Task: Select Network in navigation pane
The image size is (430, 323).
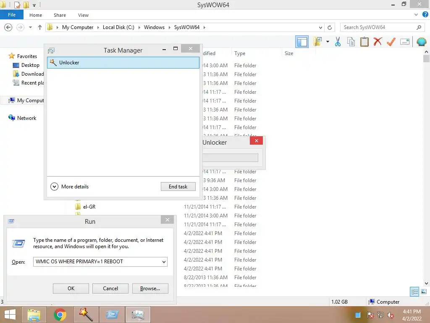Action: 26,118
